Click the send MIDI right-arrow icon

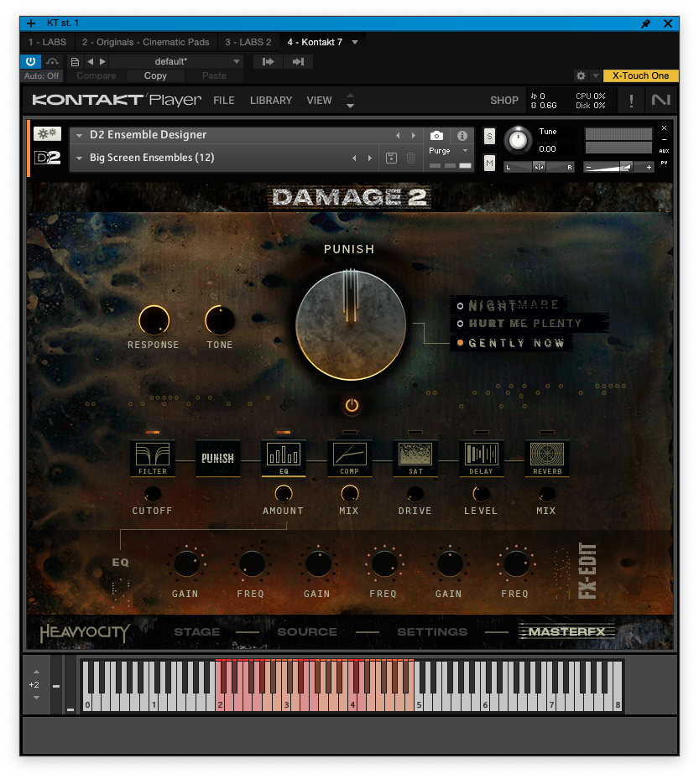tap(268, 61)
